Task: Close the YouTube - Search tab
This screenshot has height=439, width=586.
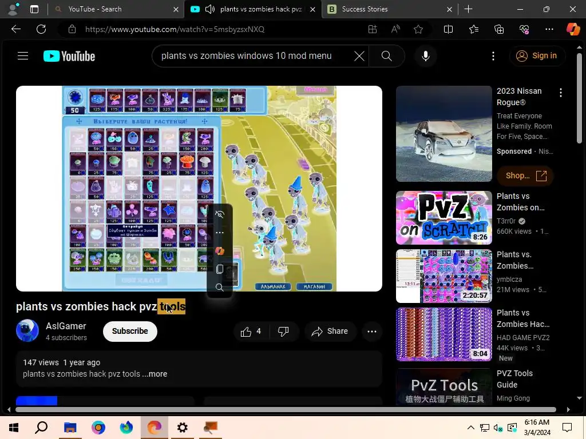Action: pyautogui.click(x=176, y=9)
